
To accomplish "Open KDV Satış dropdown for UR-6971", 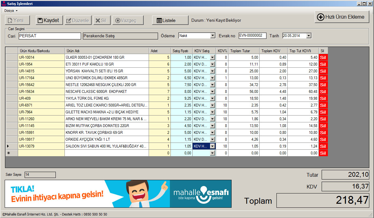I will 213,105.
